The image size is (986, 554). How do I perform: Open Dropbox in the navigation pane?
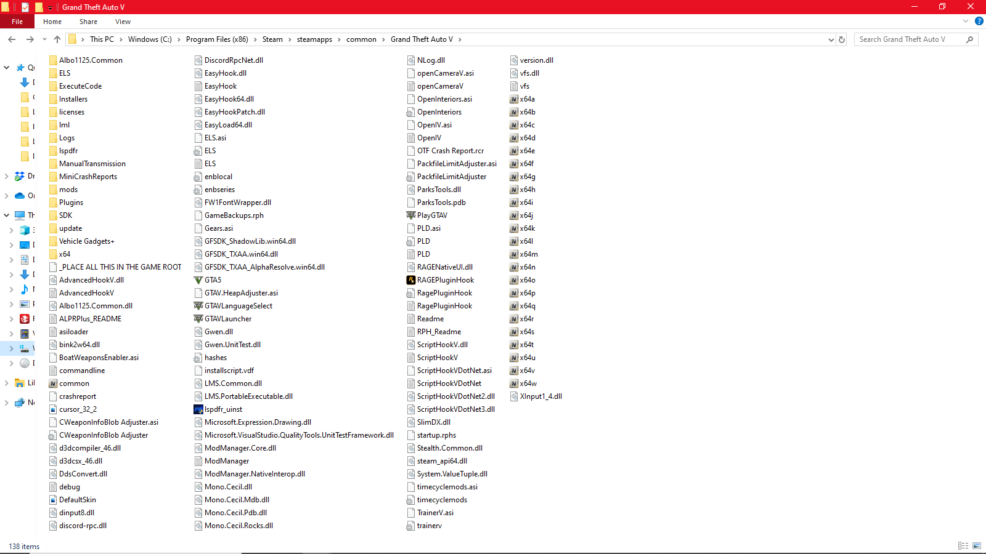[x=20, y=176]
